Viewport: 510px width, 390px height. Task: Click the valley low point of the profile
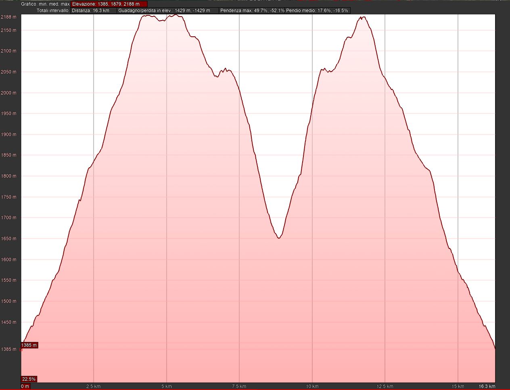(278, 238)
